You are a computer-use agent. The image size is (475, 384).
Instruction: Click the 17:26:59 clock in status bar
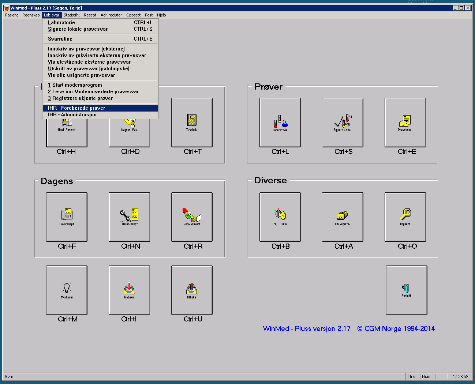[460, 377]
